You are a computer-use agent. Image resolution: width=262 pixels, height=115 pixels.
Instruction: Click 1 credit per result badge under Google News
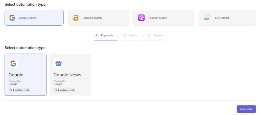pyautogui.click(x=64, y=90)
